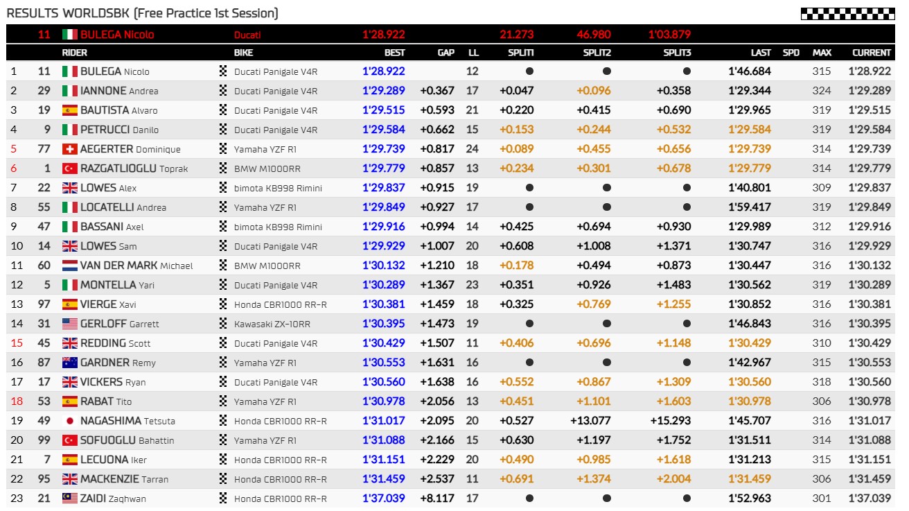
Task: Click the Turkish flag beside SOFUOGLU Bahattin
Action: coord(69,440)
